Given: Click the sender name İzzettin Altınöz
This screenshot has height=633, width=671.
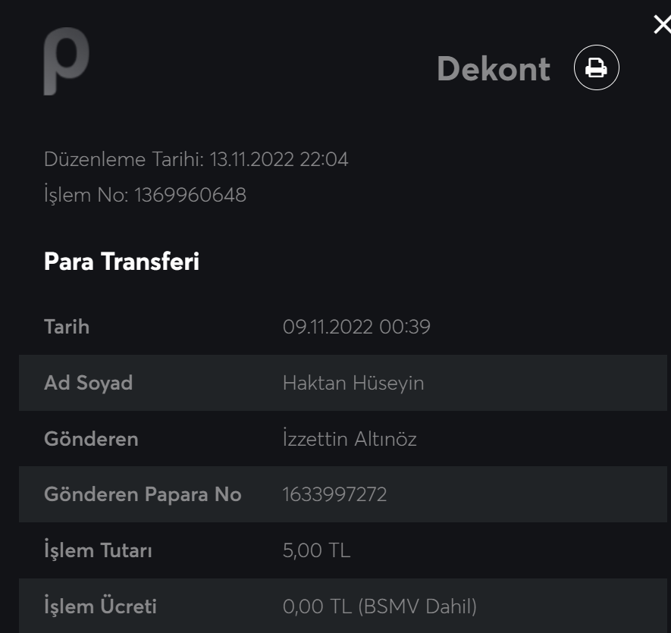Looking at the screenshot, I should coord(350,439).
